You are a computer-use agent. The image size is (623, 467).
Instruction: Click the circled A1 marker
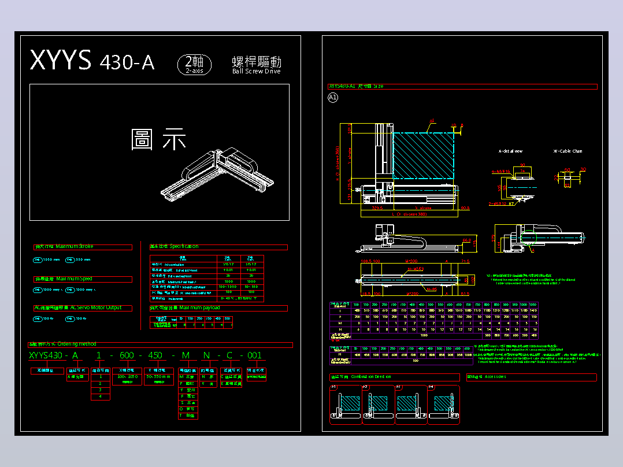[x=333, y=97]
